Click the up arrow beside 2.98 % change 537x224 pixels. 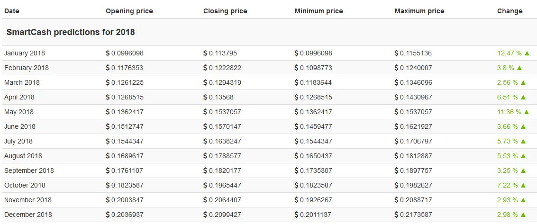(523, 215)
